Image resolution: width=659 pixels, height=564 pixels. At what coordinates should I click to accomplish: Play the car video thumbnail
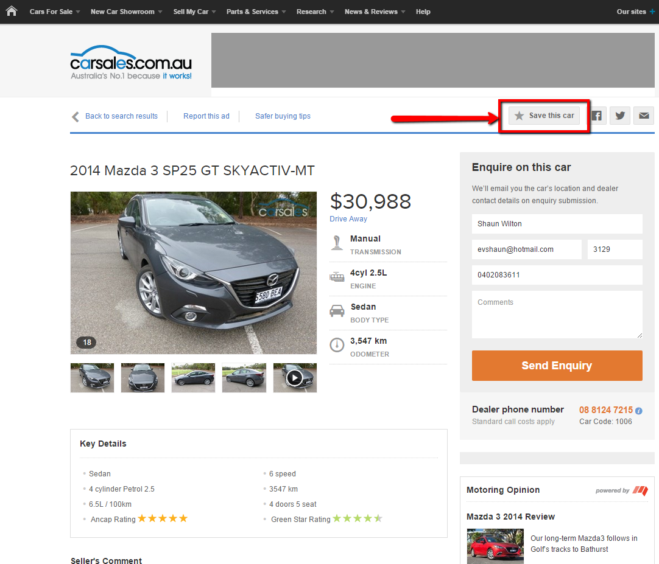(x=295, y=378)
